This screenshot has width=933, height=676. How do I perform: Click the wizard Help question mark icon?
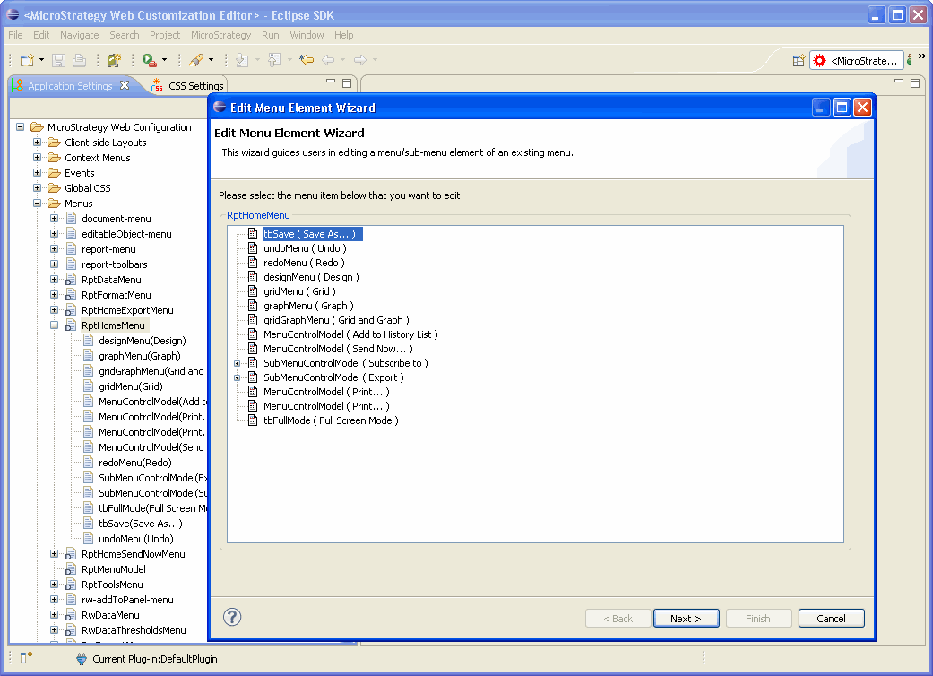click(232, 617)
